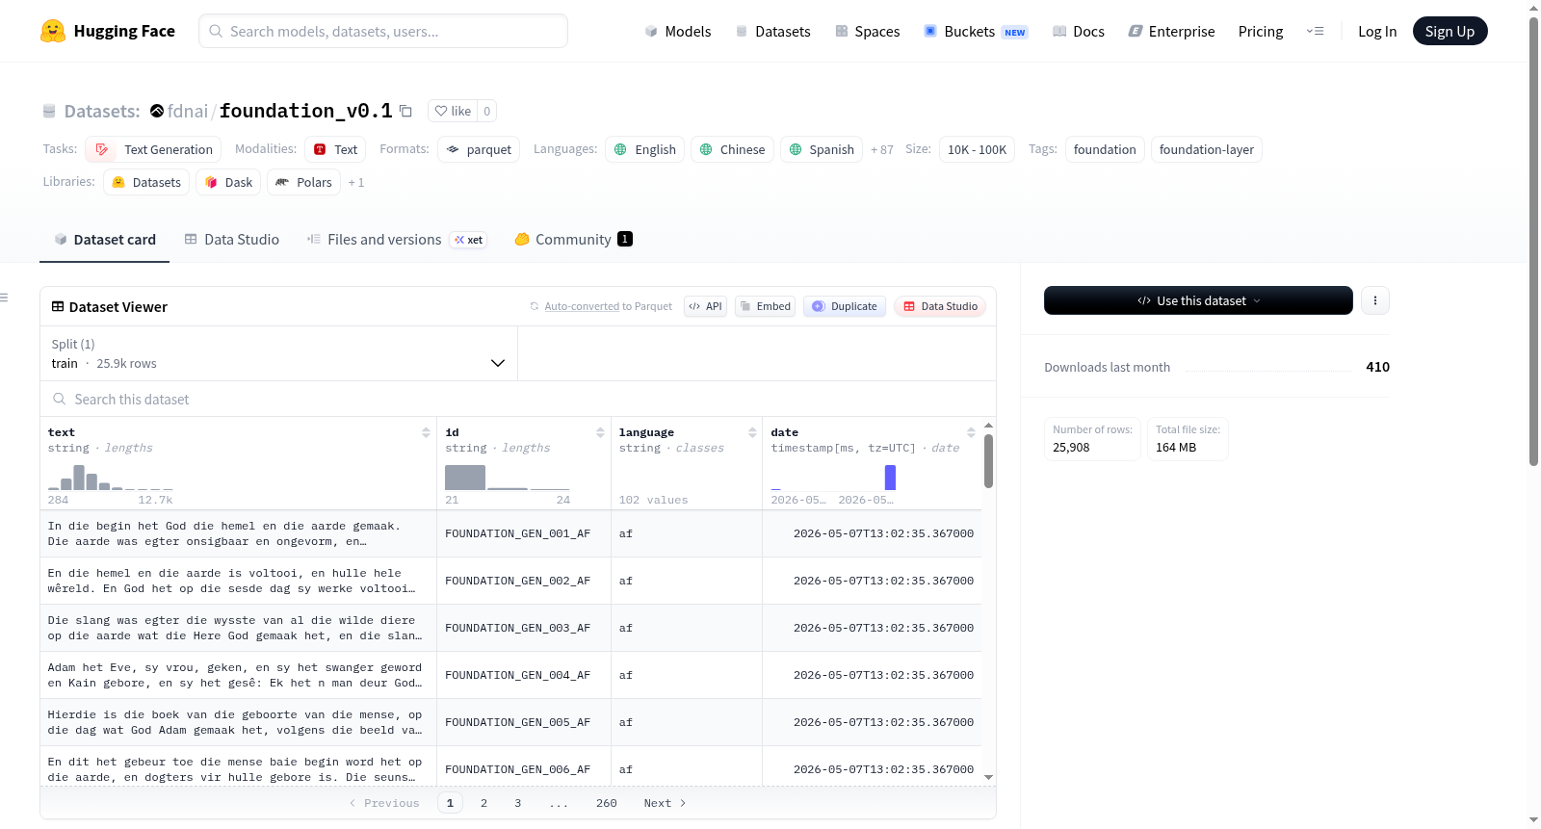Screen dimensions: 1541x829
Task: Open the Community tab
Action: point(574,240)
